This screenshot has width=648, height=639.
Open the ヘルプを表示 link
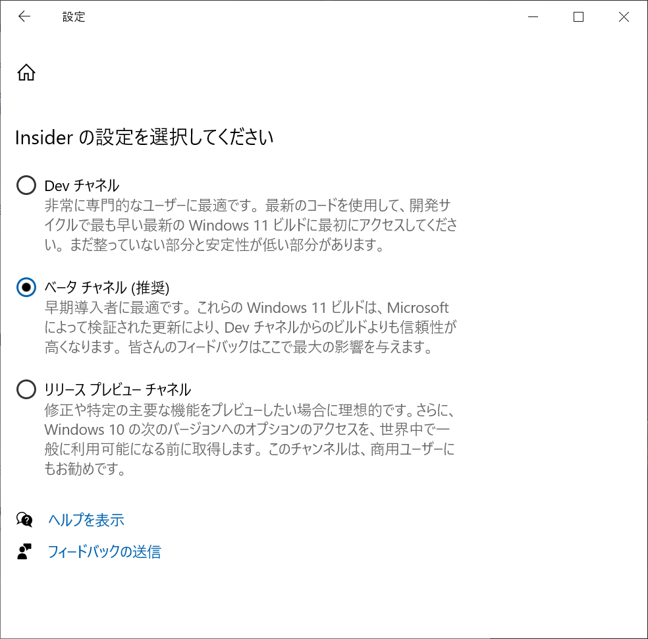tap(86, 520)
